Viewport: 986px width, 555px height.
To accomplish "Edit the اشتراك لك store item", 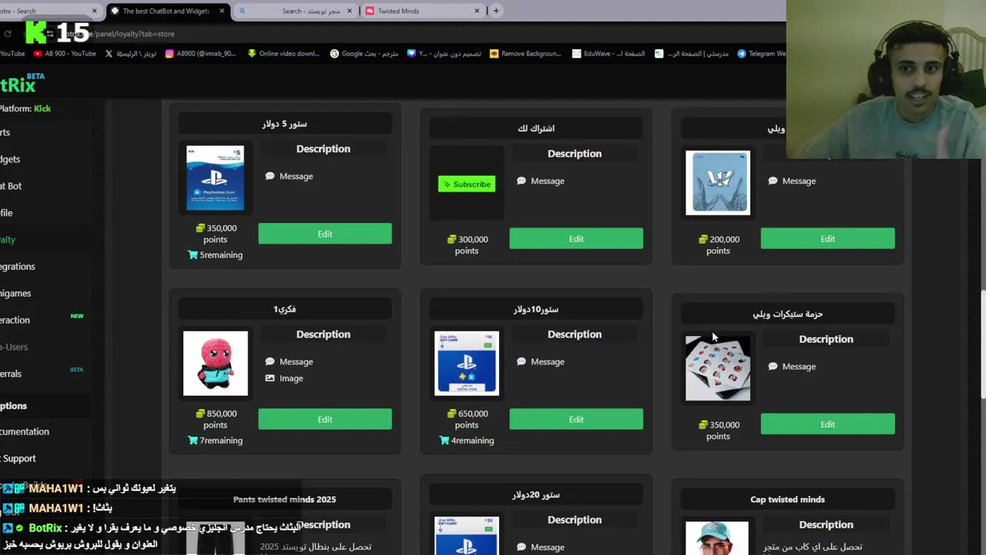I will coord(575,239).
